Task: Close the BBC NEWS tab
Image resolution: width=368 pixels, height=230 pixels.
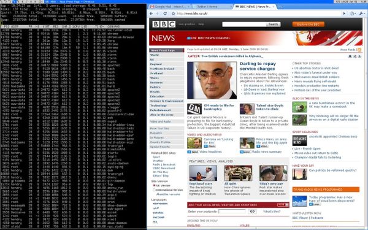Action: [x=274, y=7]
